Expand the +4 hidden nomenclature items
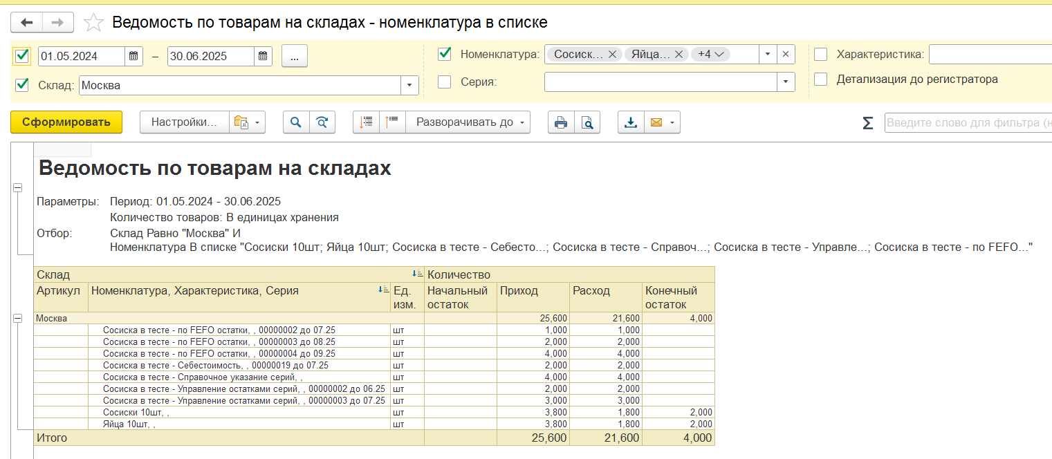 tap(710, 54)
